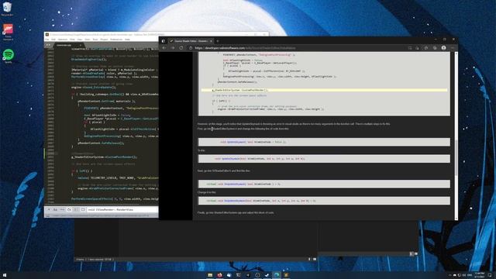This screenshot has width=496, height=279.
Task: Open the Windows Start menu
Action: [x=5, y=275]
